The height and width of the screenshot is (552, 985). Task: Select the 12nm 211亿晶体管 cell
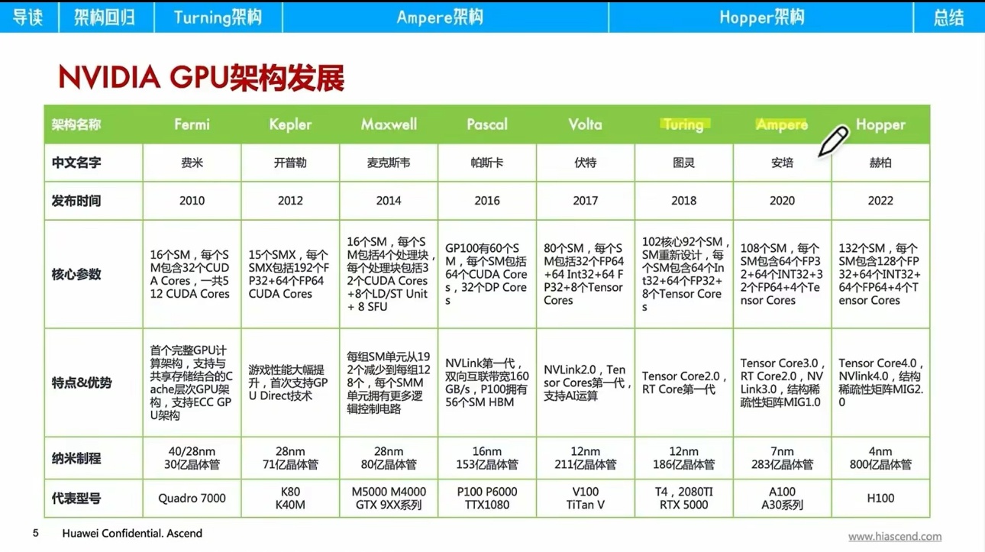[586, 458]
